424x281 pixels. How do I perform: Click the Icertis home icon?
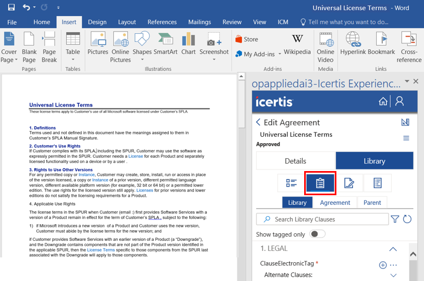pos(383,101)
